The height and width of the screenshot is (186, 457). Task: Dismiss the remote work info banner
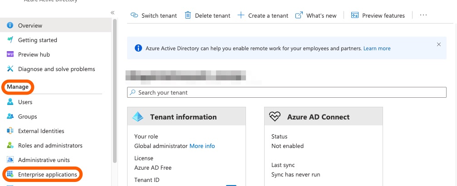click(438, 44)
